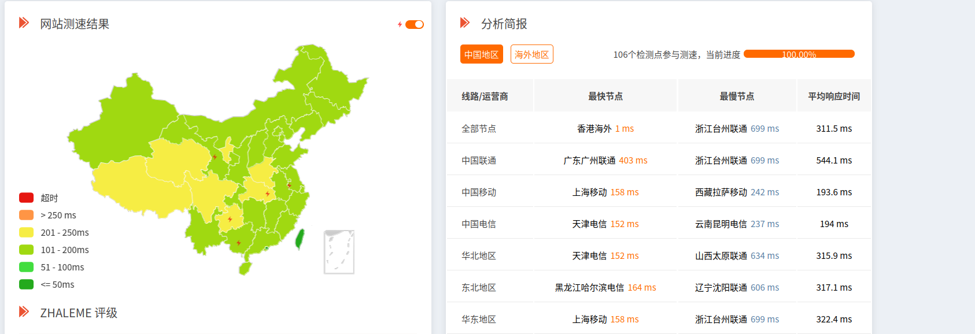Click 山西太原联通 634 ms cell
Image resolution: width=975 pixels, height=334 pixels.
pyautogui.click(x=737, y=255)
